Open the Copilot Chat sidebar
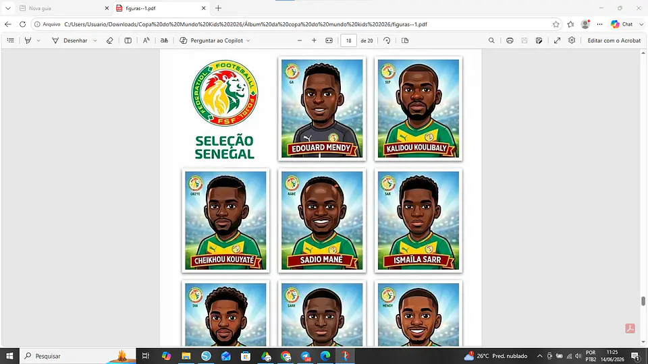Viewport: 648px width, 364px height. click(622, 24)
